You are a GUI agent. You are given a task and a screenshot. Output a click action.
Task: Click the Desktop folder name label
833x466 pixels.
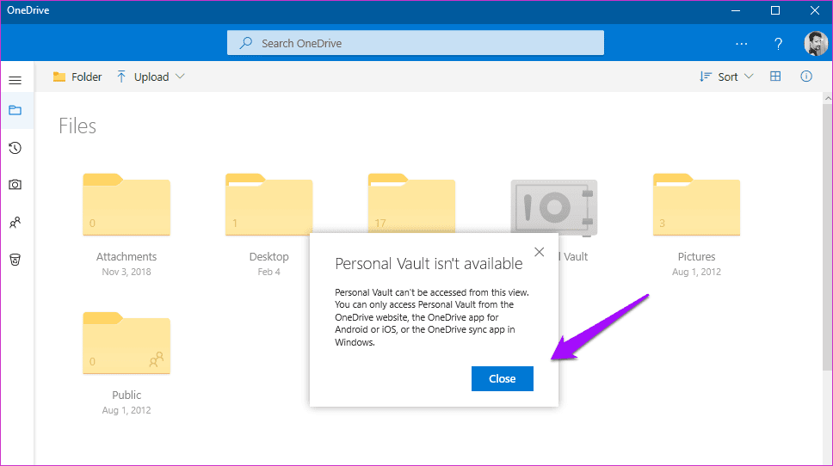(268, 257)
